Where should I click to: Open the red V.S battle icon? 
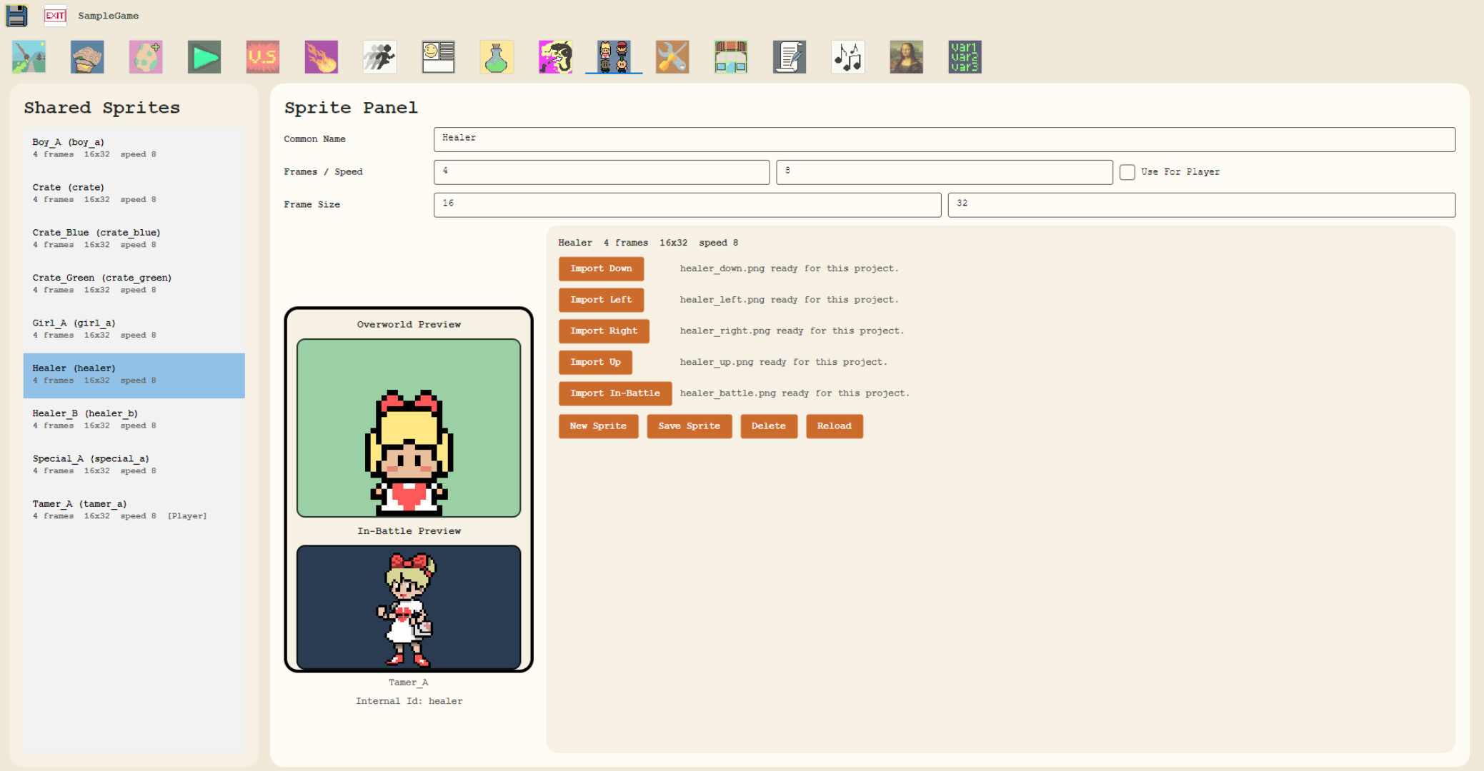tap(263, 57)
